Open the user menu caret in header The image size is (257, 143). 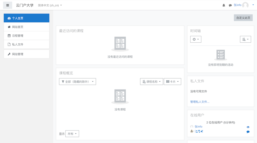pyautogui.click(x=253, y=5)
